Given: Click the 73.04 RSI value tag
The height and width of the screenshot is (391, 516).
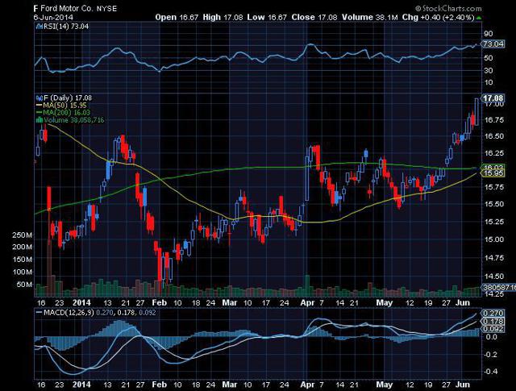Looking at the screenshot, I should 493,44.
